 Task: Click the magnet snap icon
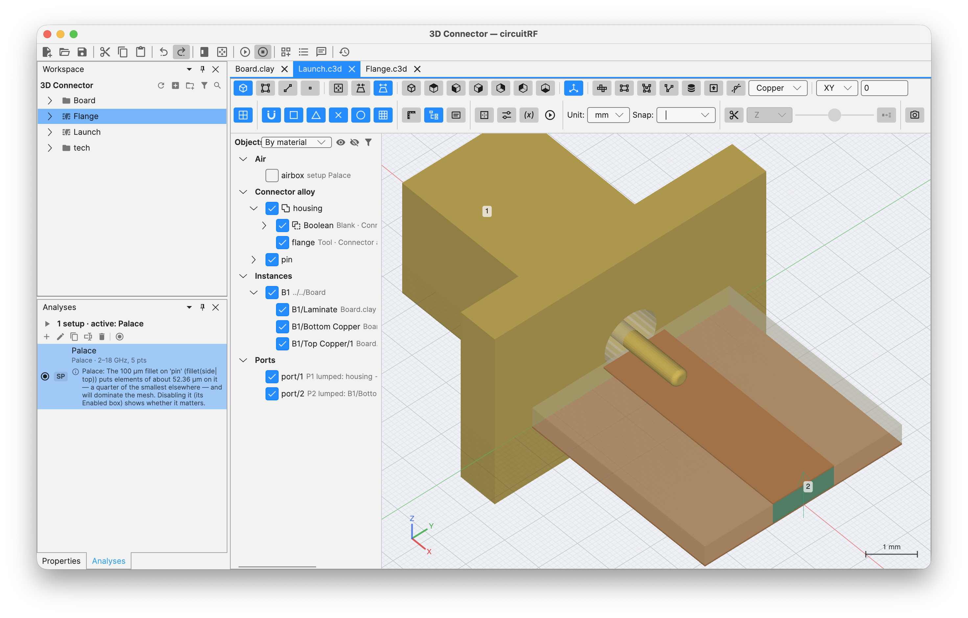[x=271, y=115]
